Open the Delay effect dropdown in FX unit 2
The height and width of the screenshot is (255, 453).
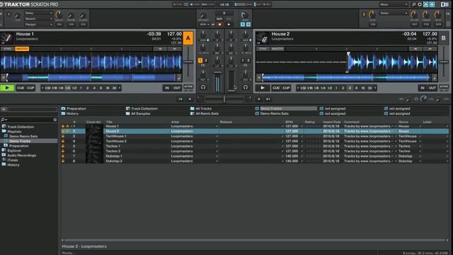394,13
